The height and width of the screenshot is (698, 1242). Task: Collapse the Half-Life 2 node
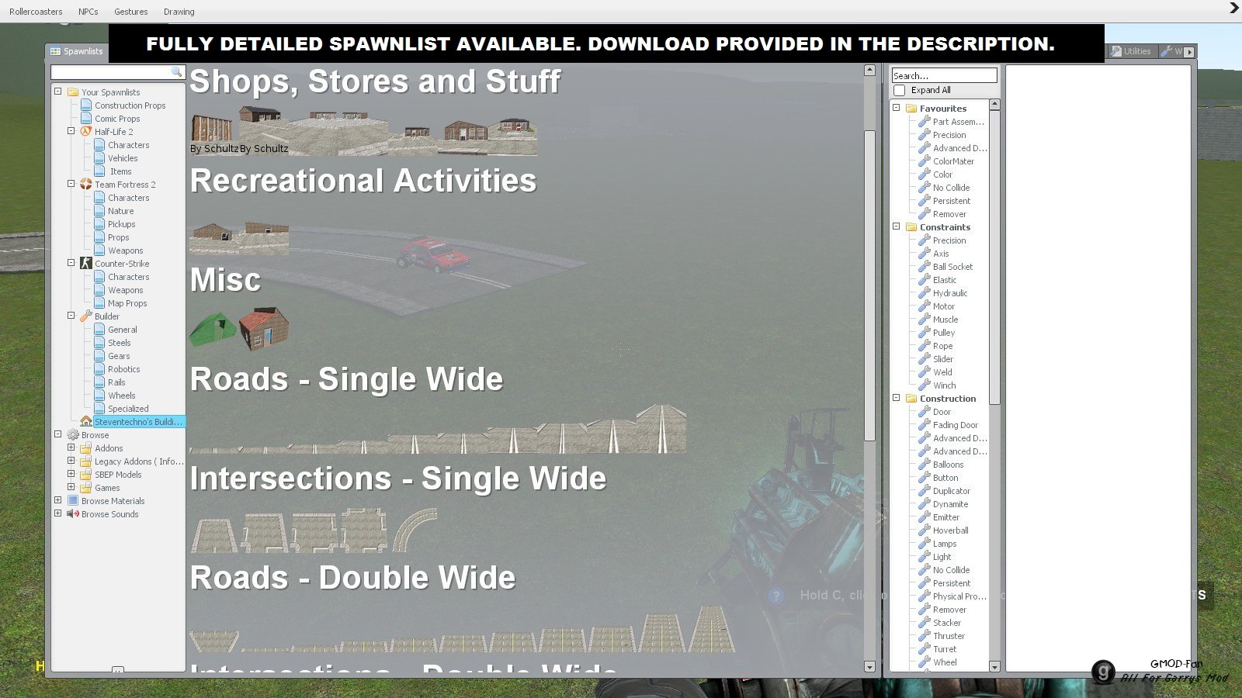(x=71, y=131)
